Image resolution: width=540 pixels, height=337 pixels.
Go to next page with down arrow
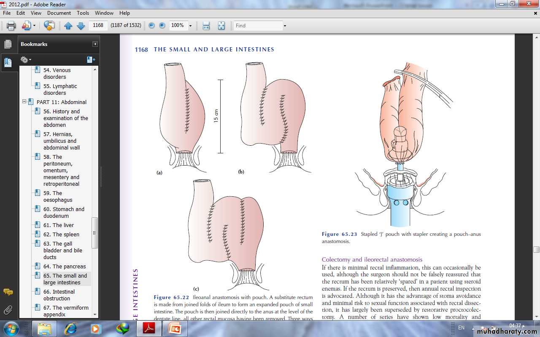pos(81,26)
